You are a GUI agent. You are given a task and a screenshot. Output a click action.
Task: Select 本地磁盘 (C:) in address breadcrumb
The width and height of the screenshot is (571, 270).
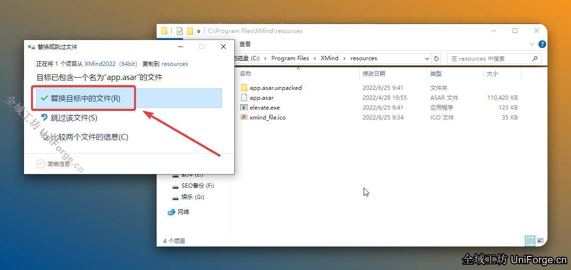click(x=247, y=58)
